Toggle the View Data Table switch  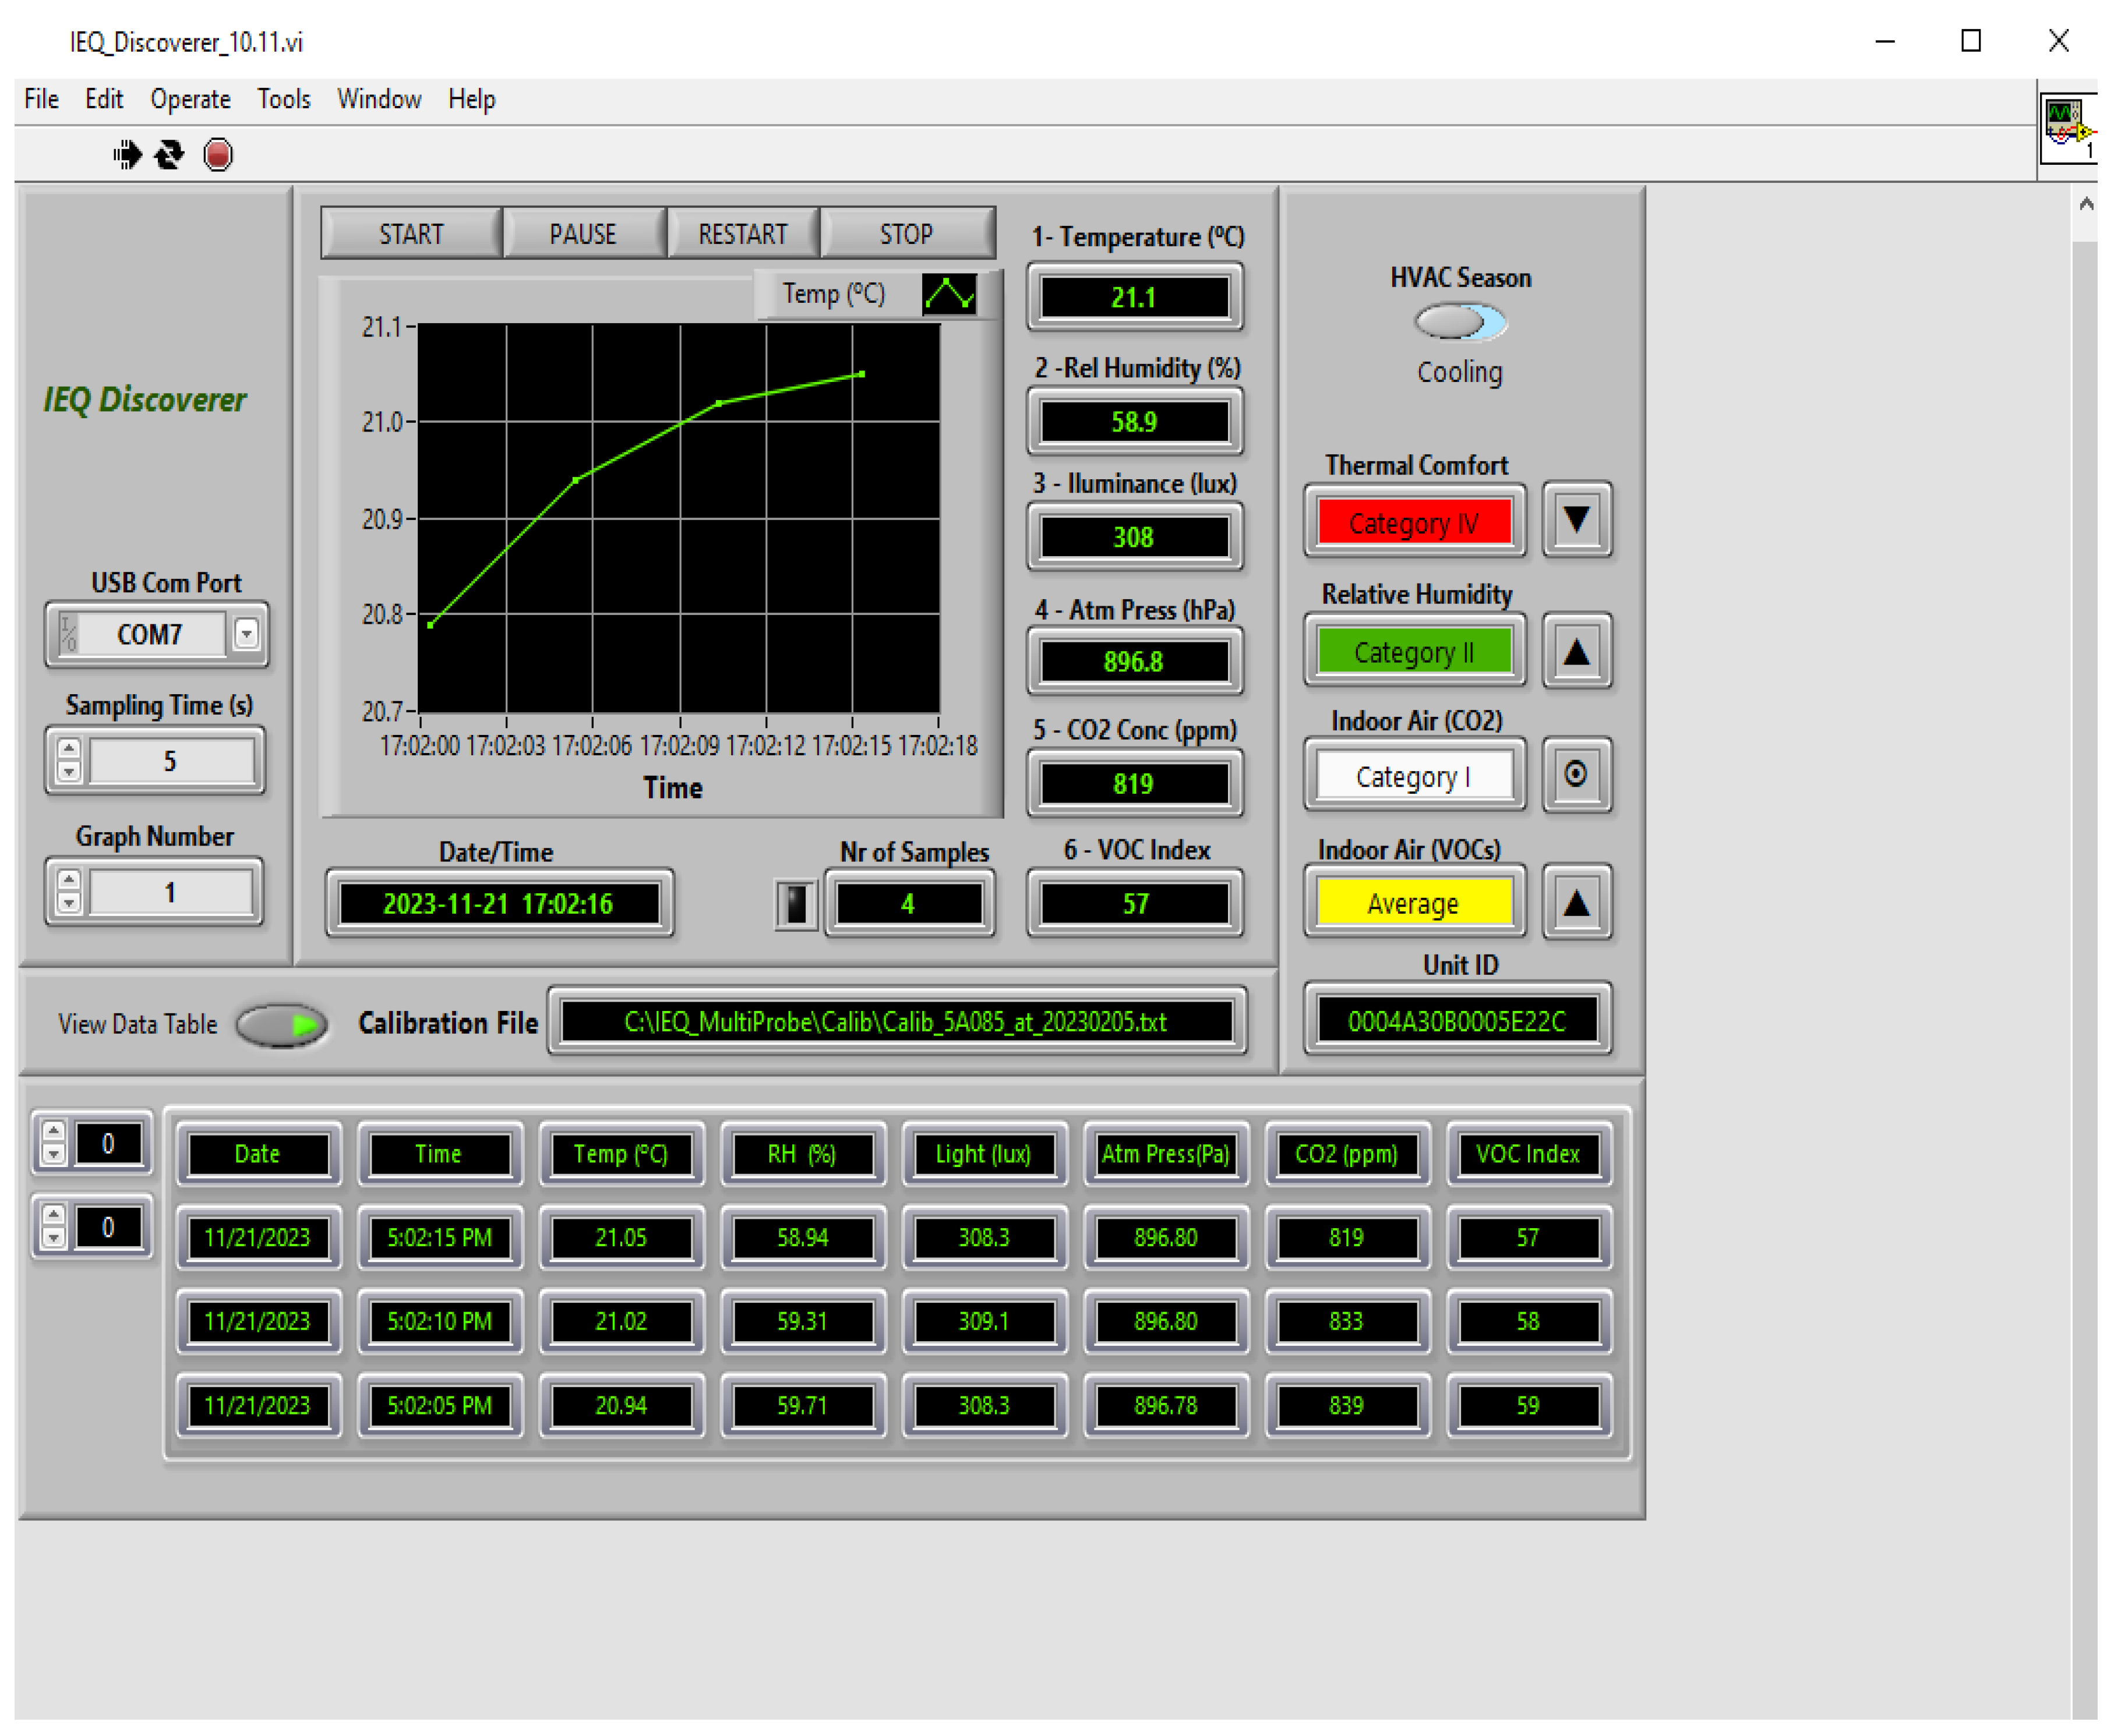(x=282, y=1024)
